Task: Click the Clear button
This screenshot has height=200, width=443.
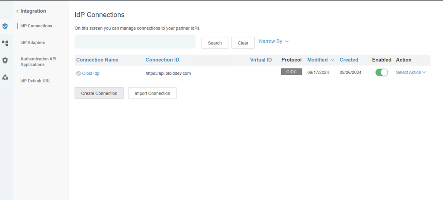Action: pyautogui.click(x=243, y=43)
